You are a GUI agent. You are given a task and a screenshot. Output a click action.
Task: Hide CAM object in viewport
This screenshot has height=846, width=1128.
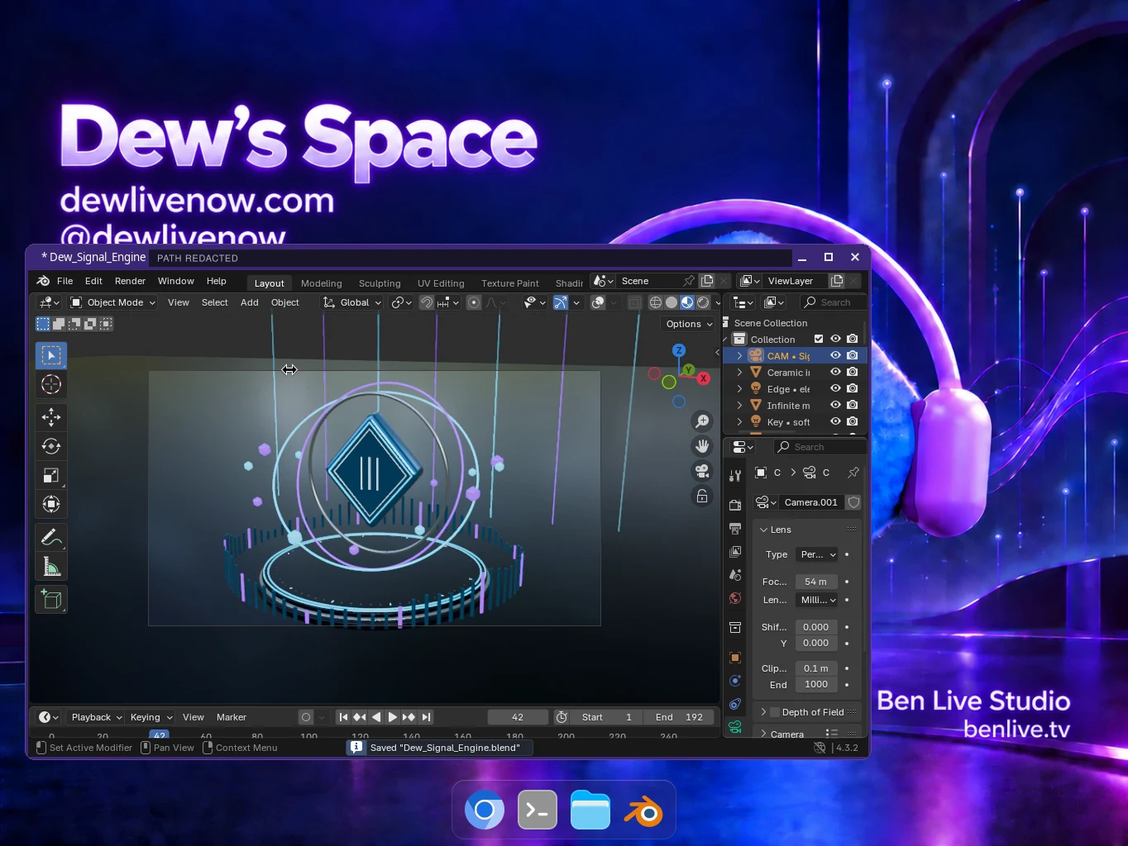pos(835,355)
